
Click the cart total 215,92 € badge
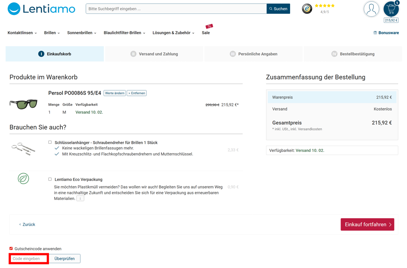(391, 20)
